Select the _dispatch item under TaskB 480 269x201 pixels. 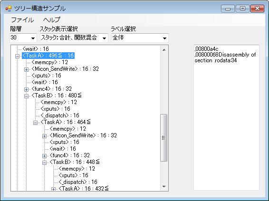tap(60, 115)
